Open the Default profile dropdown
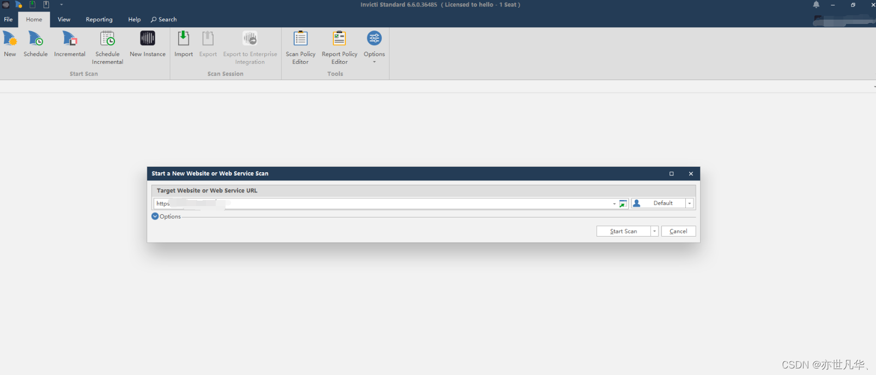The height and width of the screenshot is (375, 876). click(690, 203)
